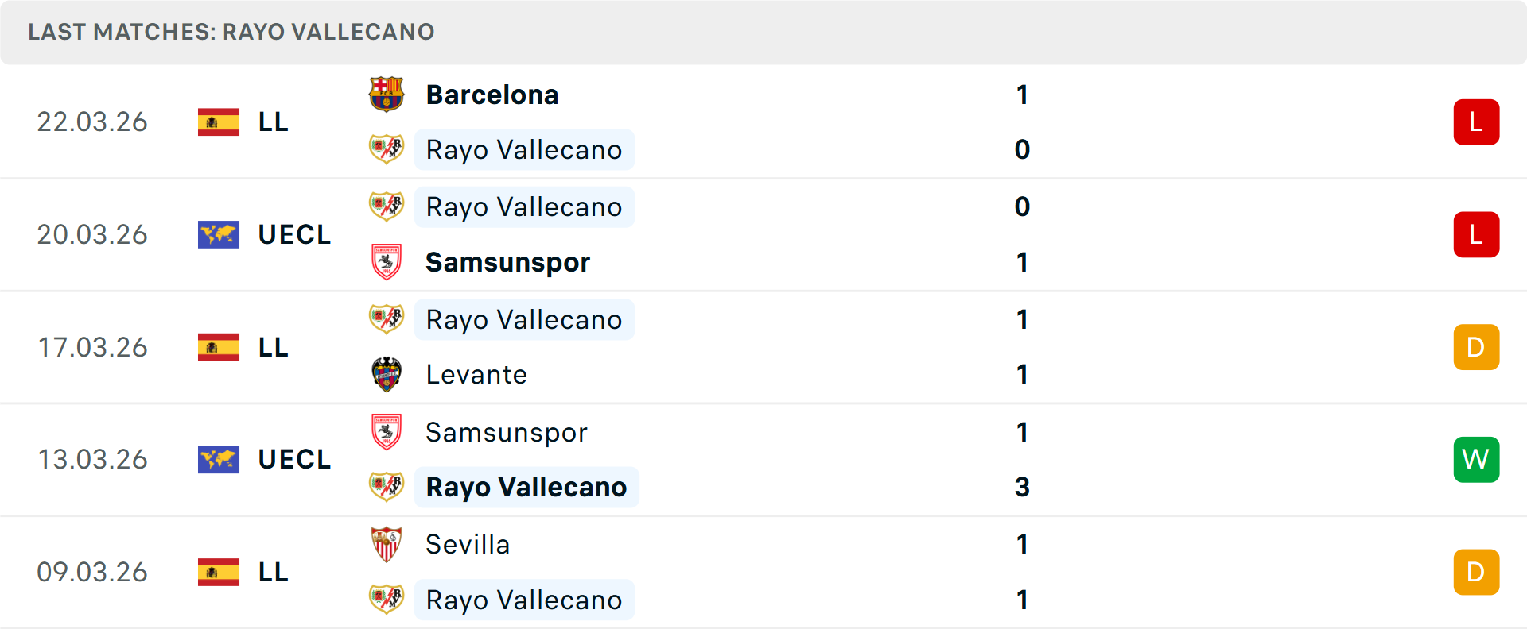Image resolution: width=1527 pixels, height=629 pixels.
Task: Click the Levante team name
Action: [x=476, y=374]
